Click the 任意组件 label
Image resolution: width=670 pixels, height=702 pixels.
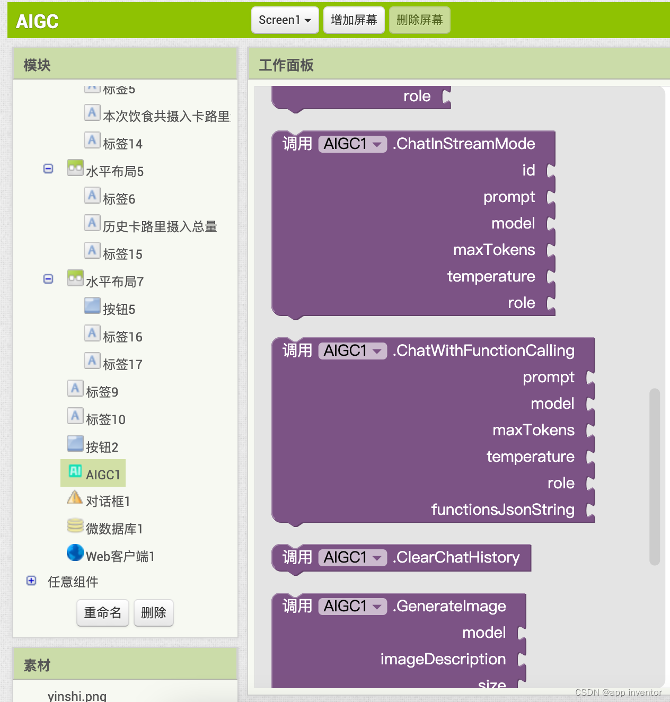click(x=73, y=582)
